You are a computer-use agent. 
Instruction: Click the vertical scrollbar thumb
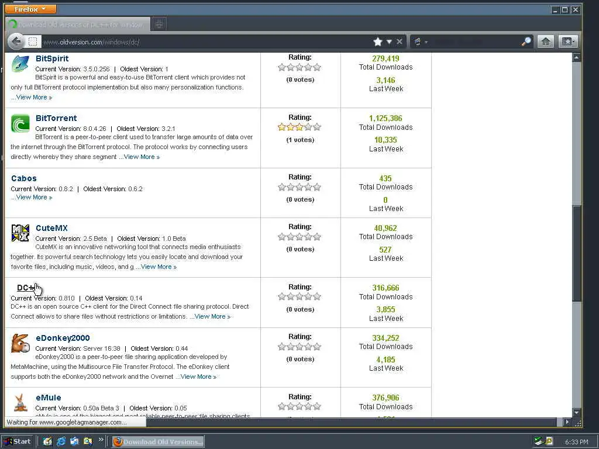577,253
